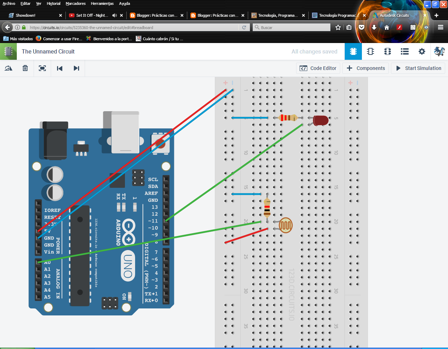Toggle the active Breadboard view icon
Screen dimensions: 448x349
click(x=353, y=51)
